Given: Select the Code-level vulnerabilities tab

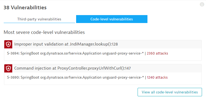Looking at the screenshot, I should coord(112,19).
